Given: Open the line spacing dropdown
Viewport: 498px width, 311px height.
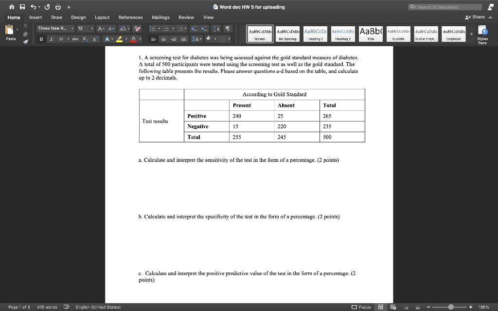Looking at the screenshot, I should pyautogui.click(x=196, y=39).
